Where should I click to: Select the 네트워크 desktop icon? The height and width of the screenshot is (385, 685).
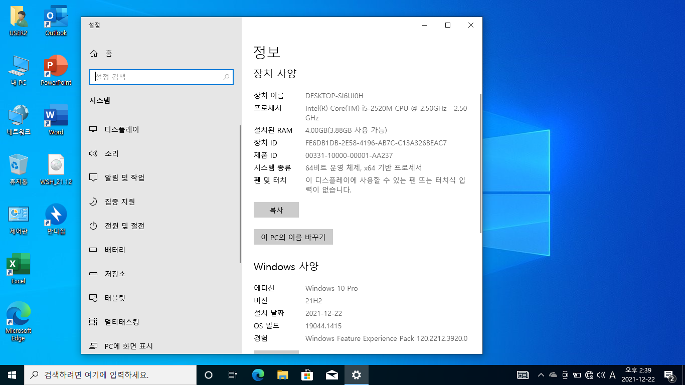19,120
